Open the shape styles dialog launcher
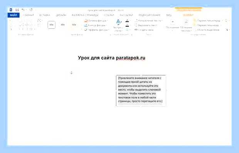239x153 pixels. coord(110,35)
